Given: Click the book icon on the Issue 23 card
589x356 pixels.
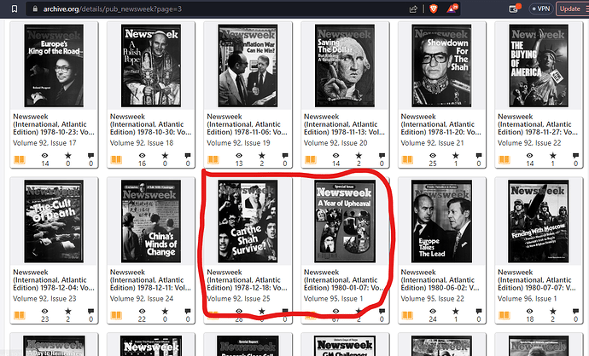Looking at the screenshot, I should coord(20,315).
